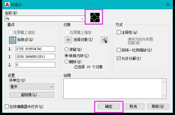The image size is (175, 115).
Task: Select the 删除 (Delete) radio option
Action: pyautogui.click(x=66, y=62)
